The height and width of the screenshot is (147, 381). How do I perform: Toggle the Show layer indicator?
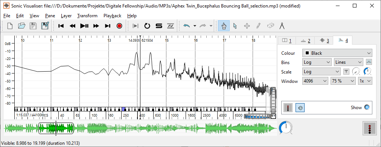click(x=367, y=107)
